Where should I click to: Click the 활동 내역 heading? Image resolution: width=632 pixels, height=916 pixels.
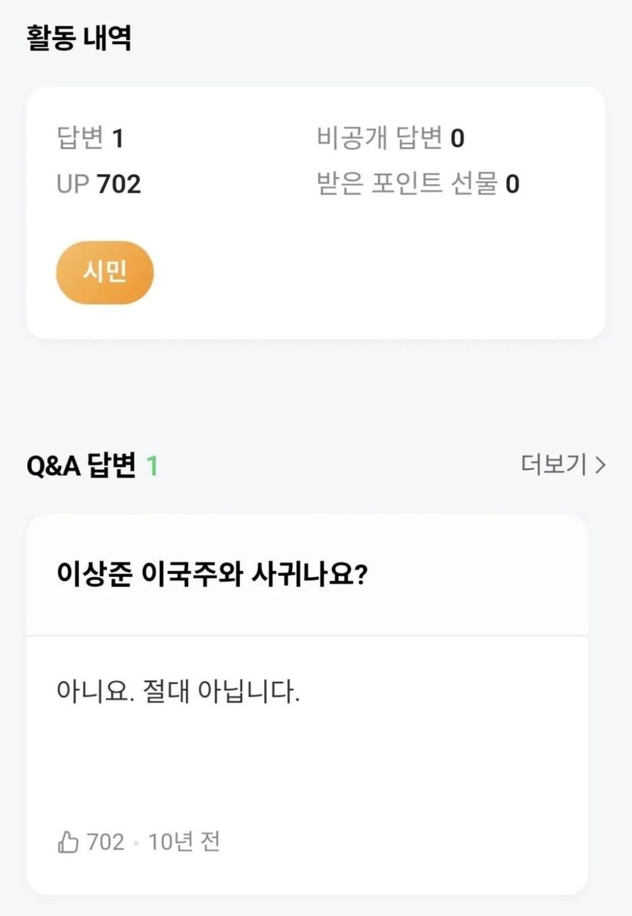point(79,38)
